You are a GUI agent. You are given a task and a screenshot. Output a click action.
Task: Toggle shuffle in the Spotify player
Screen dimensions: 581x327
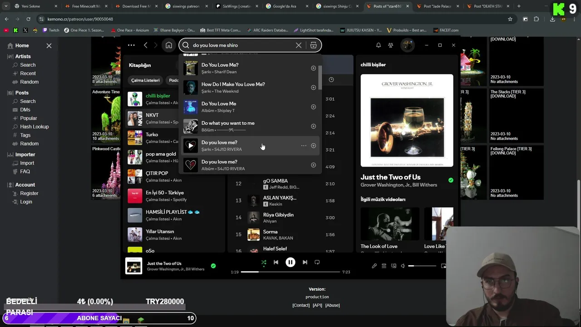(x=264, y=262)
